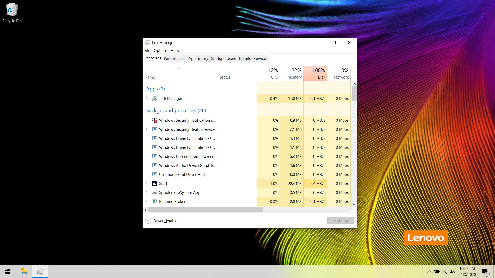495x278 pixels.
Task: Click the Task Manager taskbar icon
Action: click(40, 272)
